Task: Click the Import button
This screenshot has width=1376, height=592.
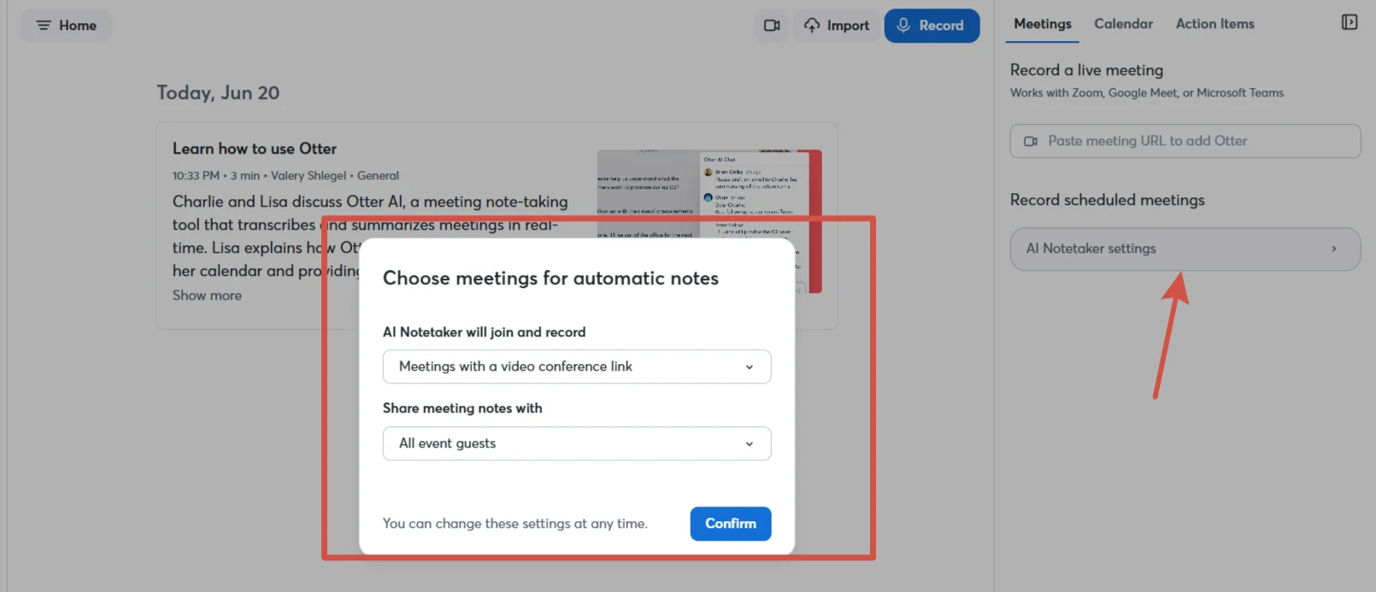Action: click(x=837, y=26)
